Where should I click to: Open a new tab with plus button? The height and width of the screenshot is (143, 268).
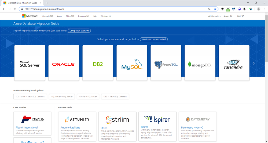pyautogui.click(x=47, y=3)
